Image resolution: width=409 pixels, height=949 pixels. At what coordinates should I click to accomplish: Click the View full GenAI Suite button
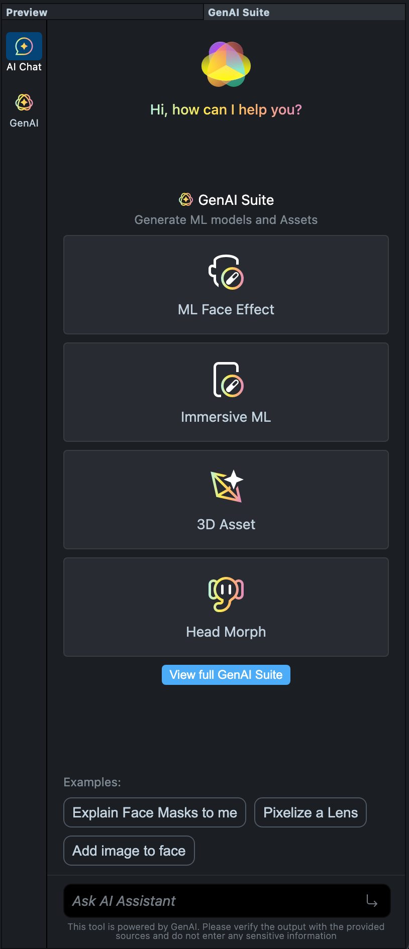coord(226,675)
